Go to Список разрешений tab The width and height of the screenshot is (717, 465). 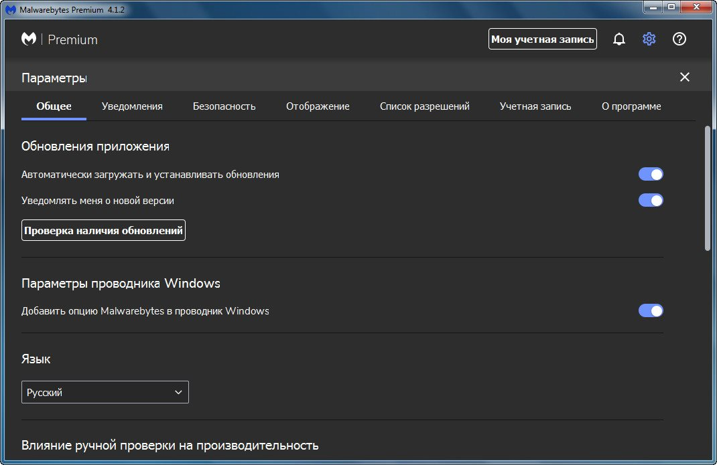point(424,106)
